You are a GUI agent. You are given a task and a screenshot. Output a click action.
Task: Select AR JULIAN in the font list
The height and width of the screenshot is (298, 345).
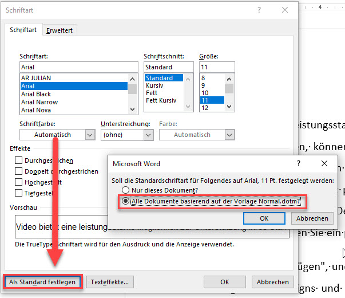tap(74, 78)
